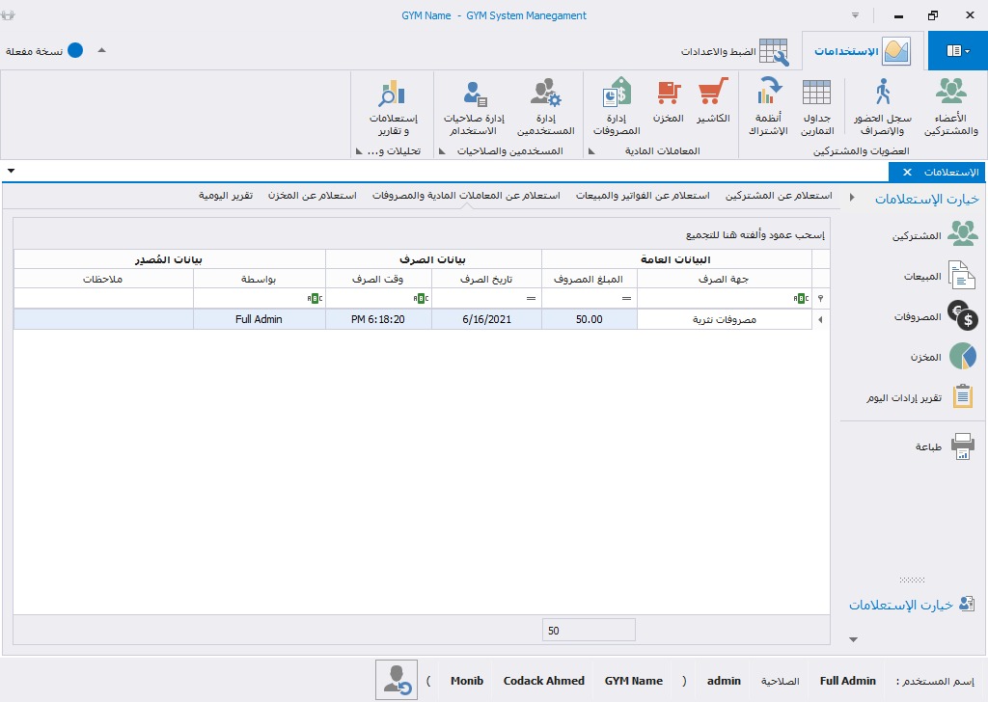Expand navigation panel bottom overflow arrow
The height and width of the screenshot is (702, 988).
pyautogui.click(x=853, y=639)
